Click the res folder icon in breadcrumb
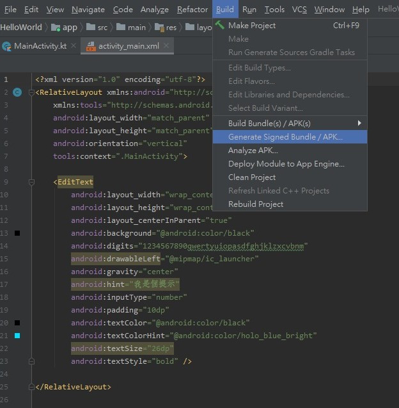Viewport: 399px width, 408px height. (x=159, y=28)
